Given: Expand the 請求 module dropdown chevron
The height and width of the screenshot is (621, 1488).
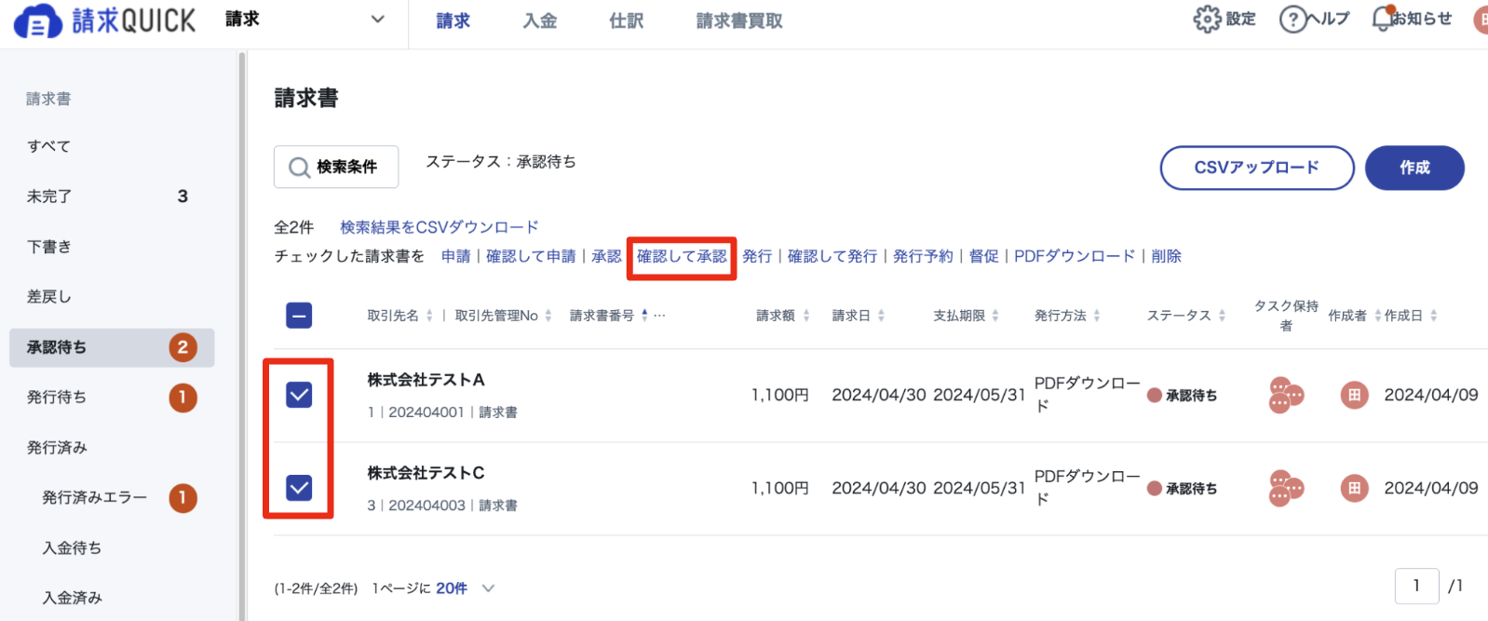Looking at the screenshot, I should 377,20.
